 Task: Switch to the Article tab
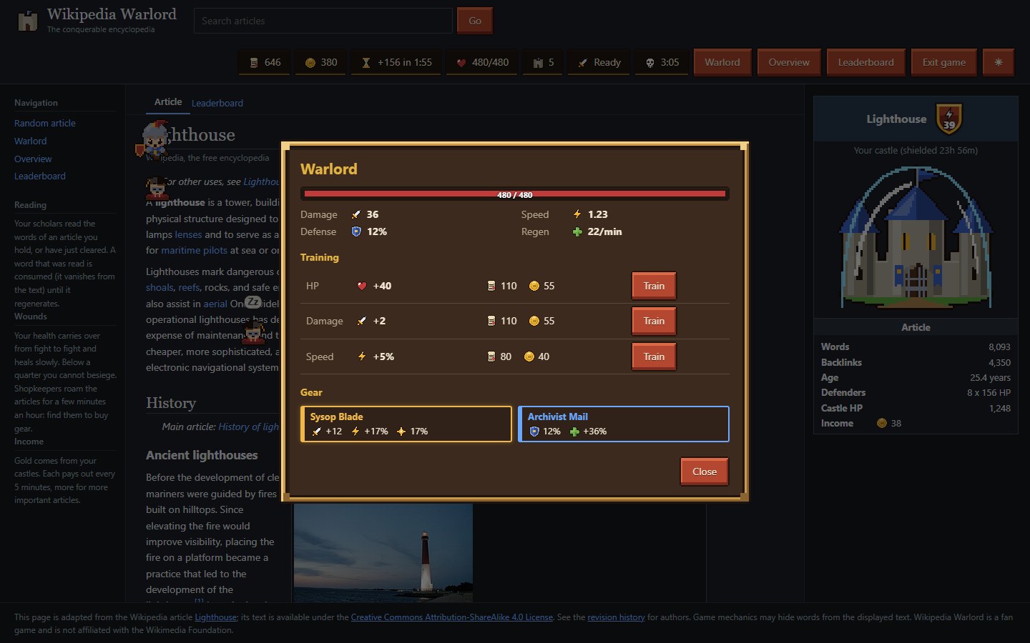pos(168,102)
